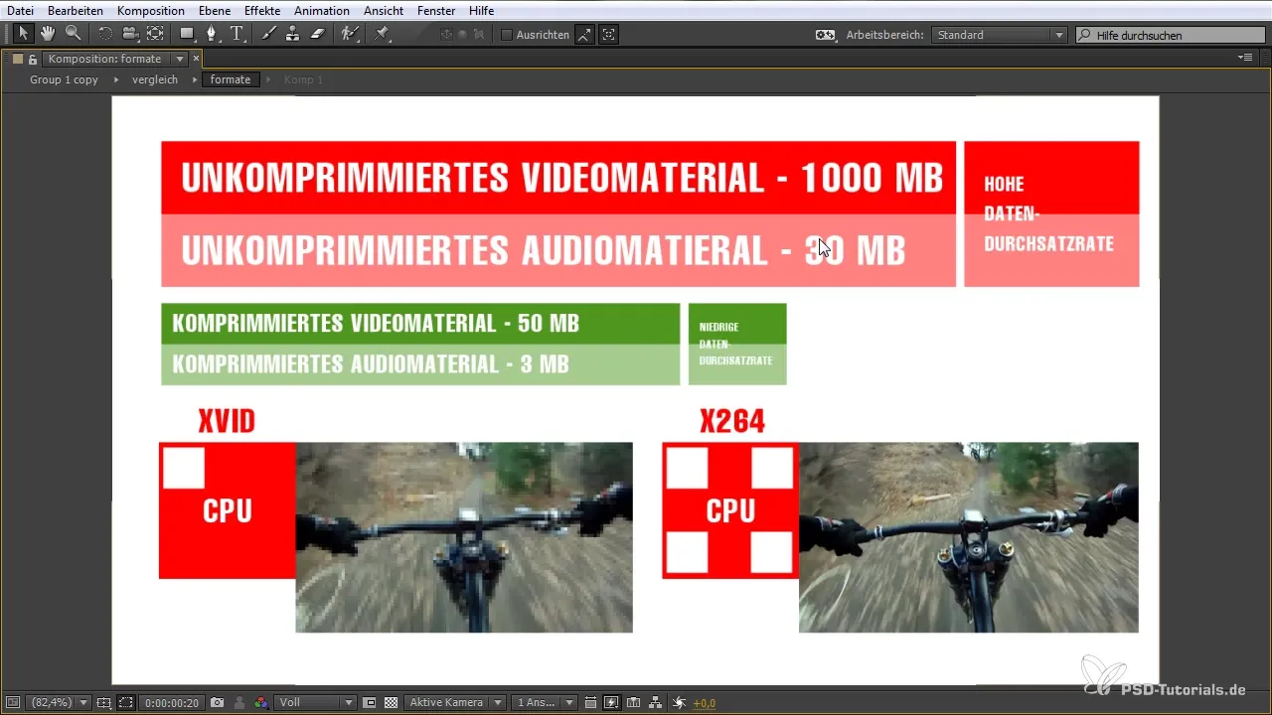The height and width of the screenshot is (715, 1272).
Task: Click the reset exposure aperture icon
Action: (x=678, y=702)
